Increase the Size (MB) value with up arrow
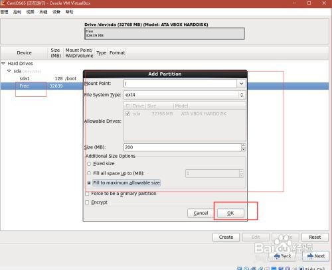This screenshot has width=332, height=270. point(243,145)
